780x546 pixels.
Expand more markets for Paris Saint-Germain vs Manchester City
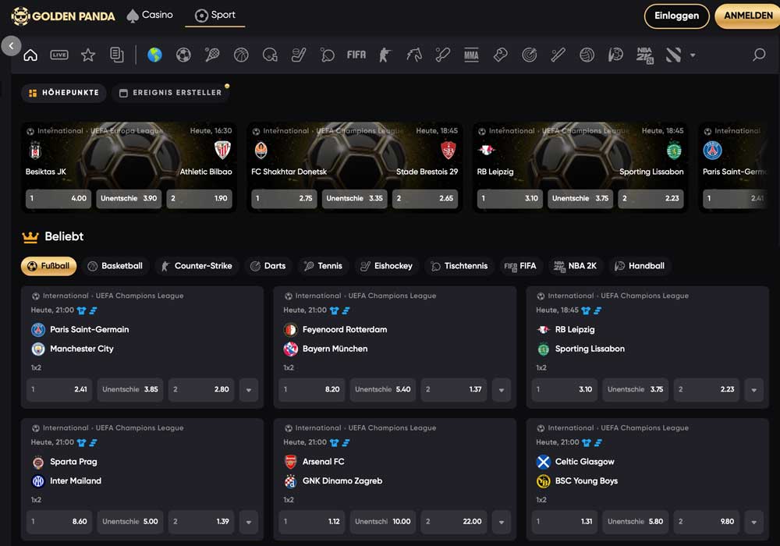coord(249,390)
